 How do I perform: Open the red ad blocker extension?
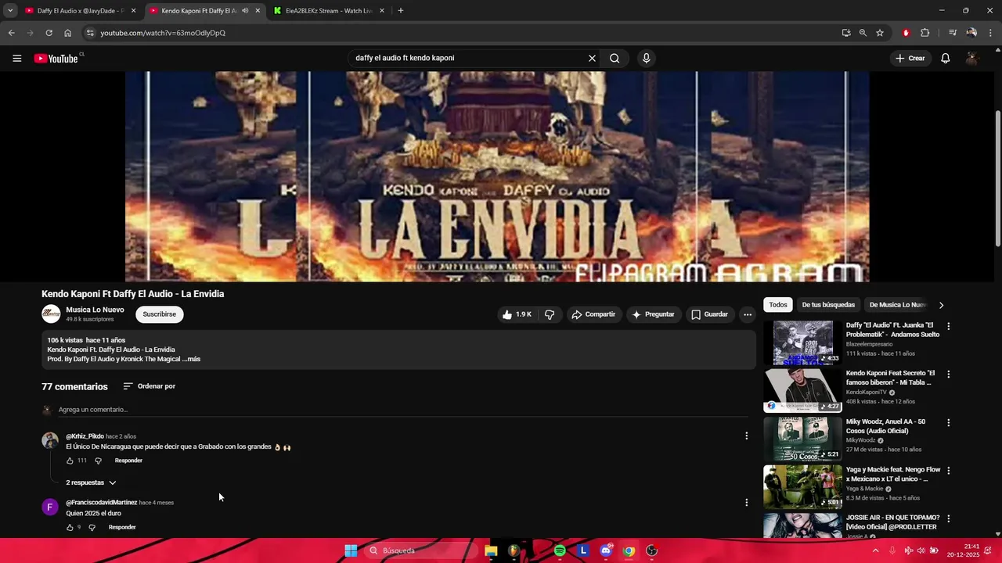(906, 33)
